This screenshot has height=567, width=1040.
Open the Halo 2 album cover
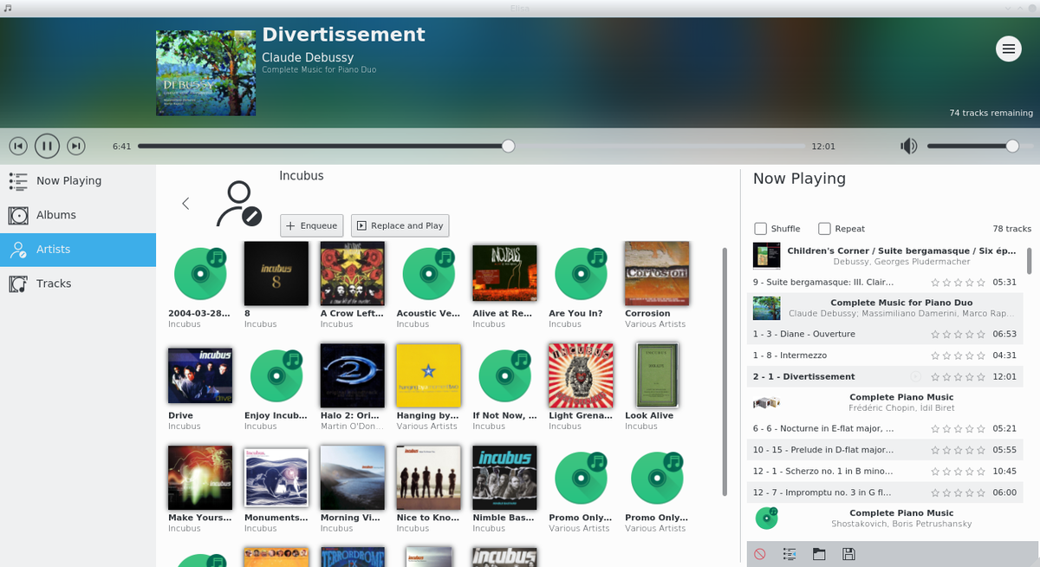(x=352, y=375)
